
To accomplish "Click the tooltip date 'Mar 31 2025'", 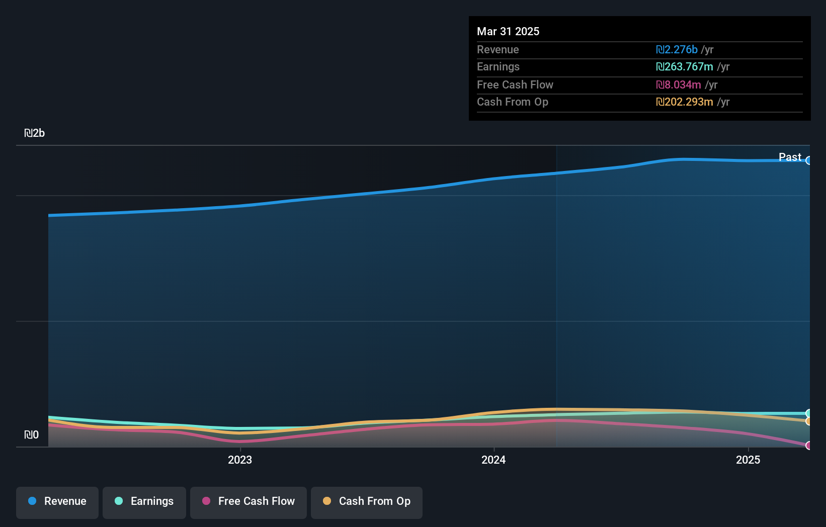I will tap(508, 31).
